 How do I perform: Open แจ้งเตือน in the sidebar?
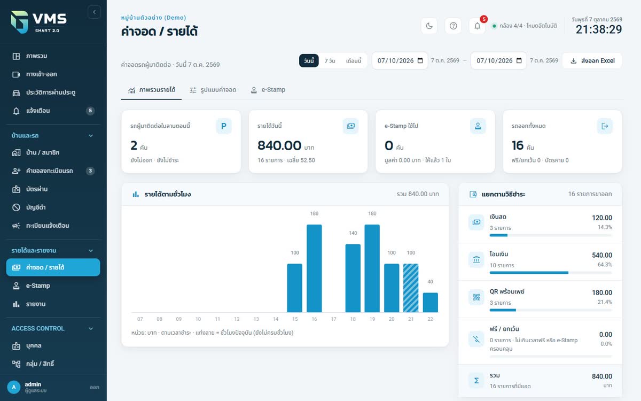(x=53, y=111)
